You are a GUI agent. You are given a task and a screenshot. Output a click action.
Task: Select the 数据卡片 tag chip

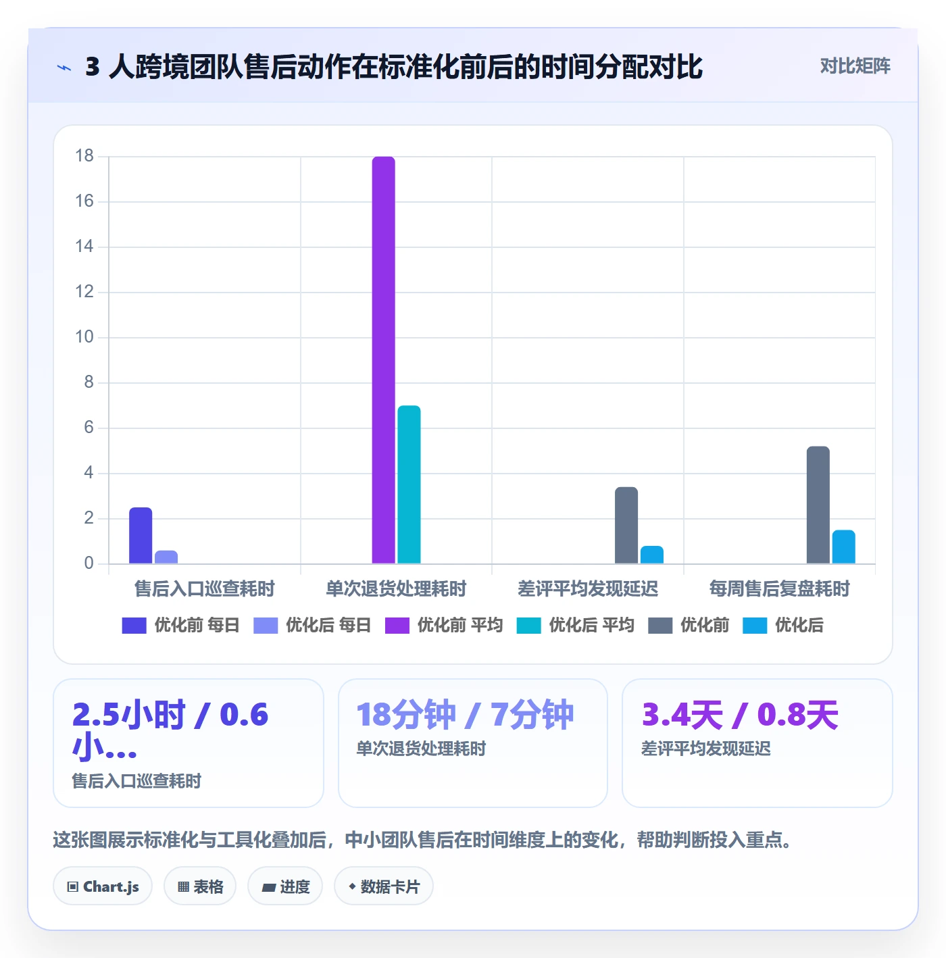pyautogui.click(x=384, y=886)
